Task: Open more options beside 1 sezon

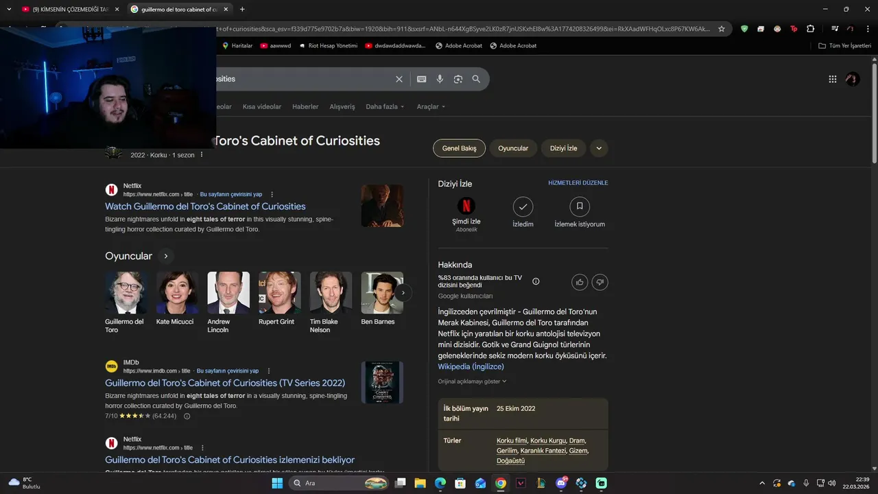Action: [201, 155]
